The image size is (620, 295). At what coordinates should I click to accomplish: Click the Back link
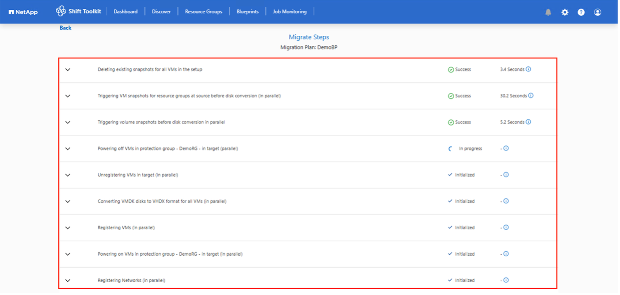tap(65, 28)
